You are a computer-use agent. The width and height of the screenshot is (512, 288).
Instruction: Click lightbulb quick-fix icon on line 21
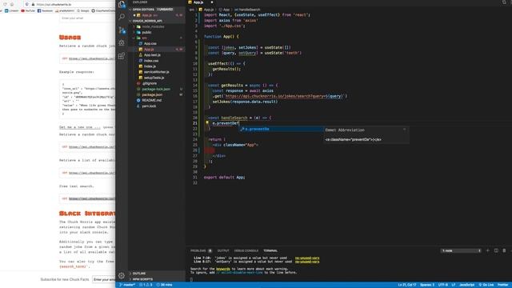(x=207, y=123)
